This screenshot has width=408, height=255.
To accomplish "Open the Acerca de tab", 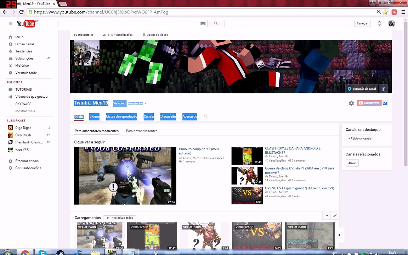I will click(x=190, y=116).
